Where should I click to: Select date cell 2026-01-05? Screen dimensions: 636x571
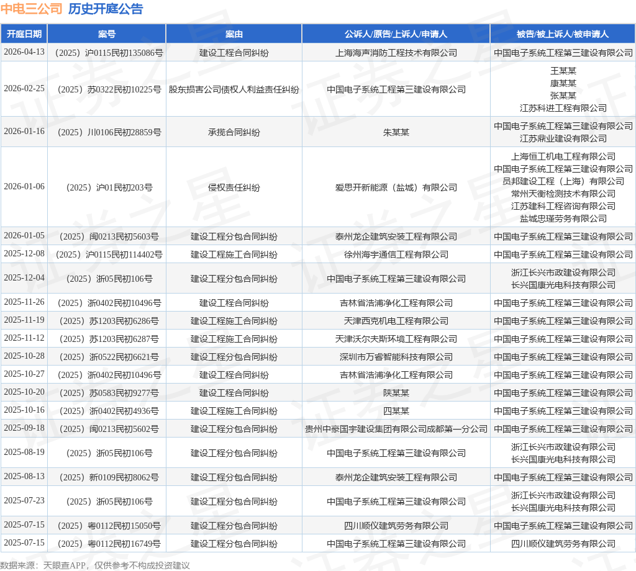point(24,235)
